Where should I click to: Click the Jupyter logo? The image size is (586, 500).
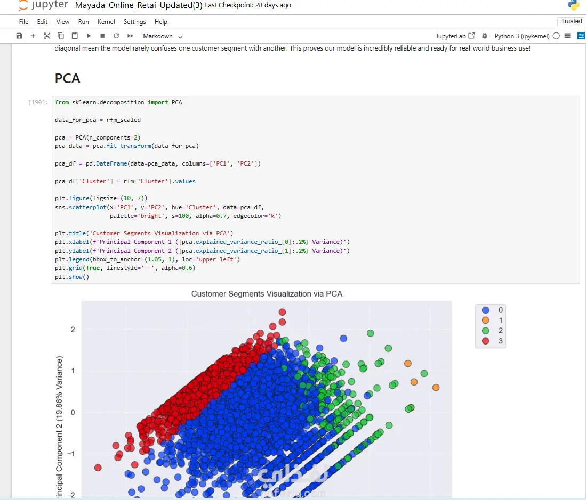[x=43, y=5]
